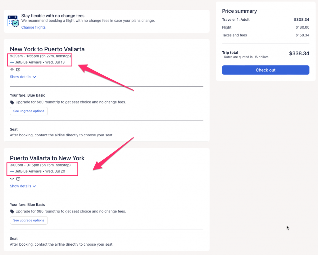Click the Wi-Fi icon on the New York to Puerto Vallarta flight
The height and width of the screenshot is (255, 318).
pos(12,70)
